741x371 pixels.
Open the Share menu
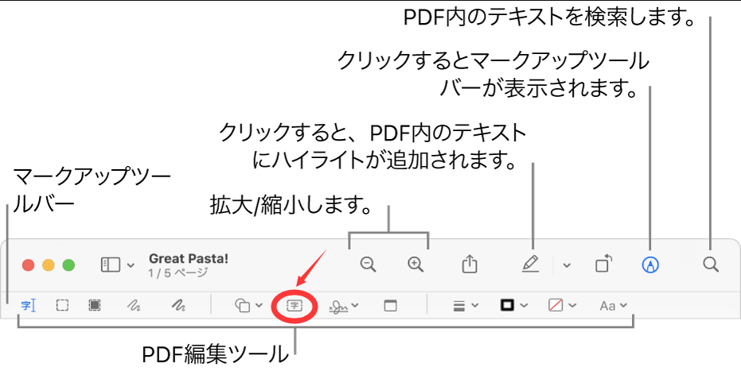click(470, 264)
